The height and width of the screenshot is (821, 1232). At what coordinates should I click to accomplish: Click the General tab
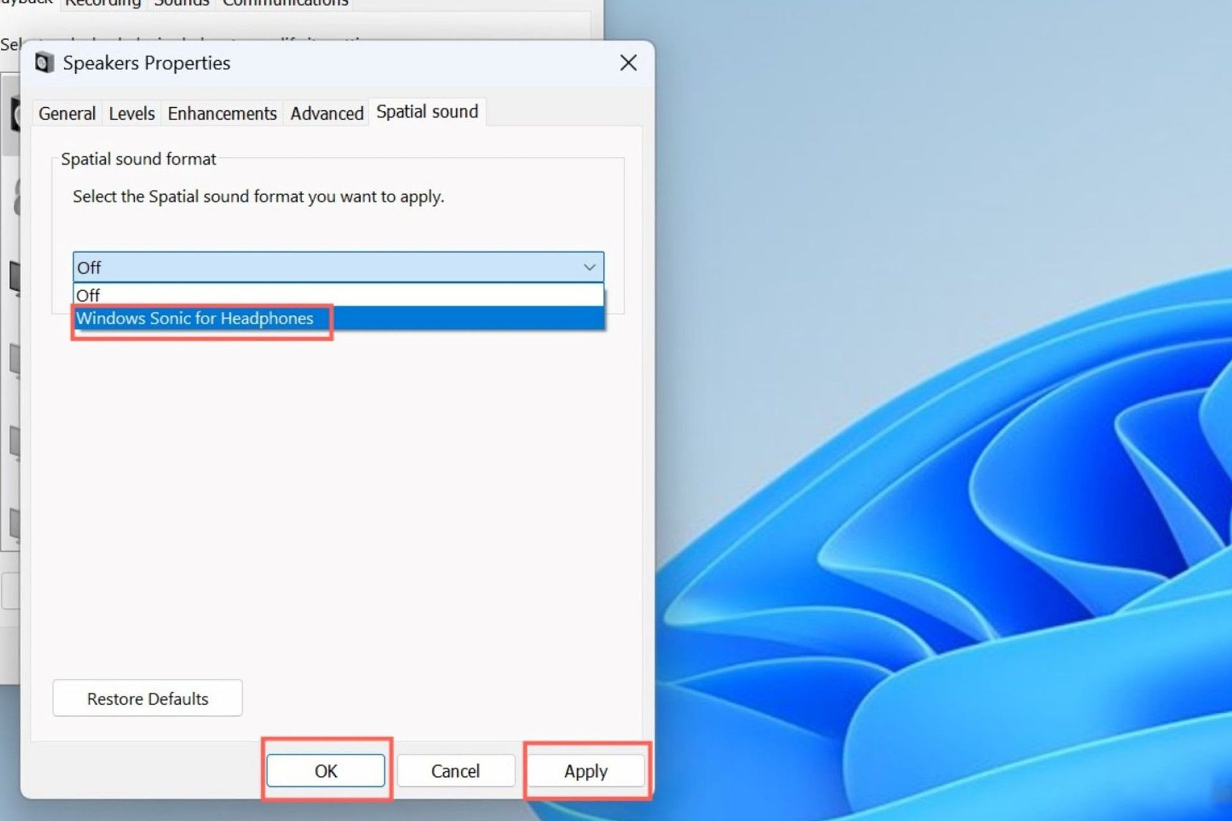[65, 112]
